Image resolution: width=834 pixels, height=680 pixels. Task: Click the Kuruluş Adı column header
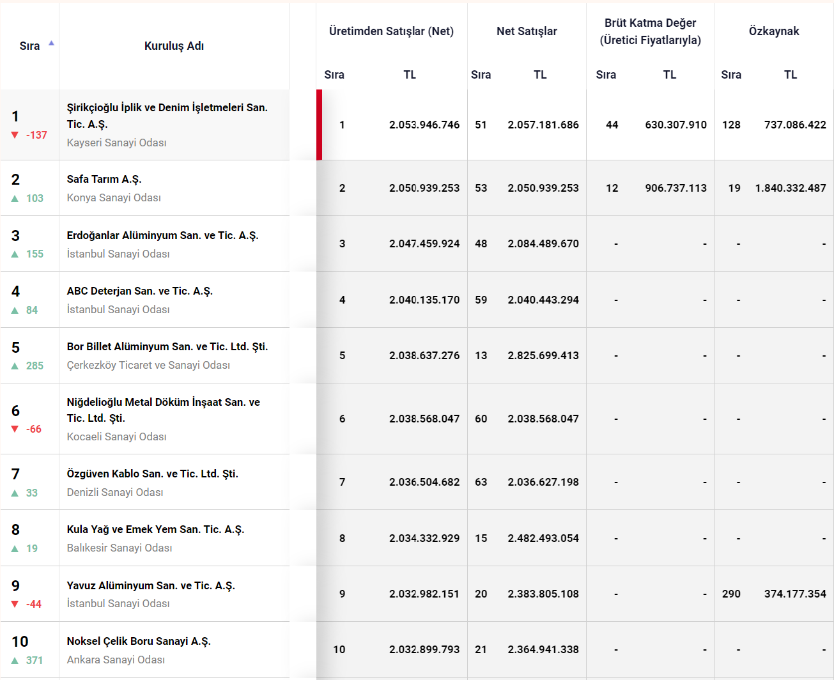pos(174,46)
